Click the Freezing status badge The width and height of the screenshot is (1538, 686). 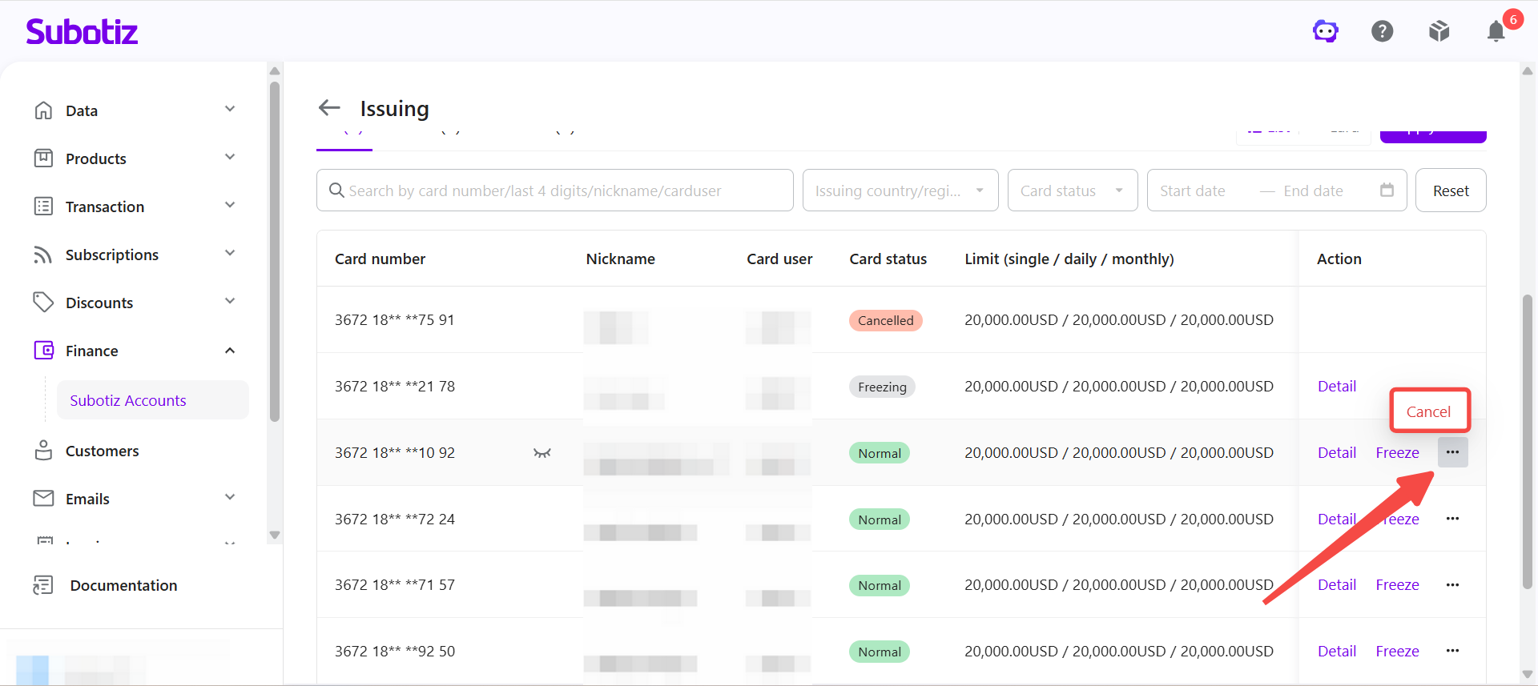pos(882,387)
